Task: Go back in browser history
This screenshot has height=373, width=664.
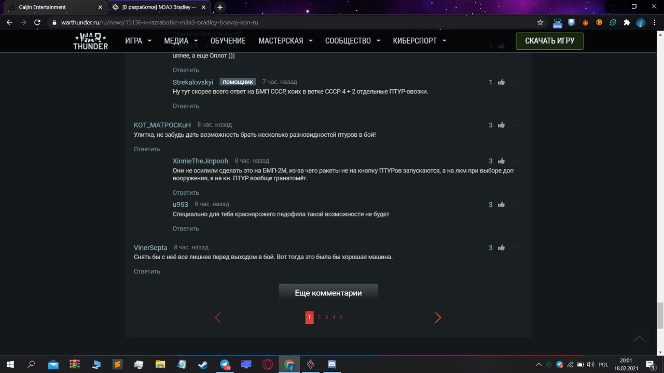Action: click(x=9, y=22)
